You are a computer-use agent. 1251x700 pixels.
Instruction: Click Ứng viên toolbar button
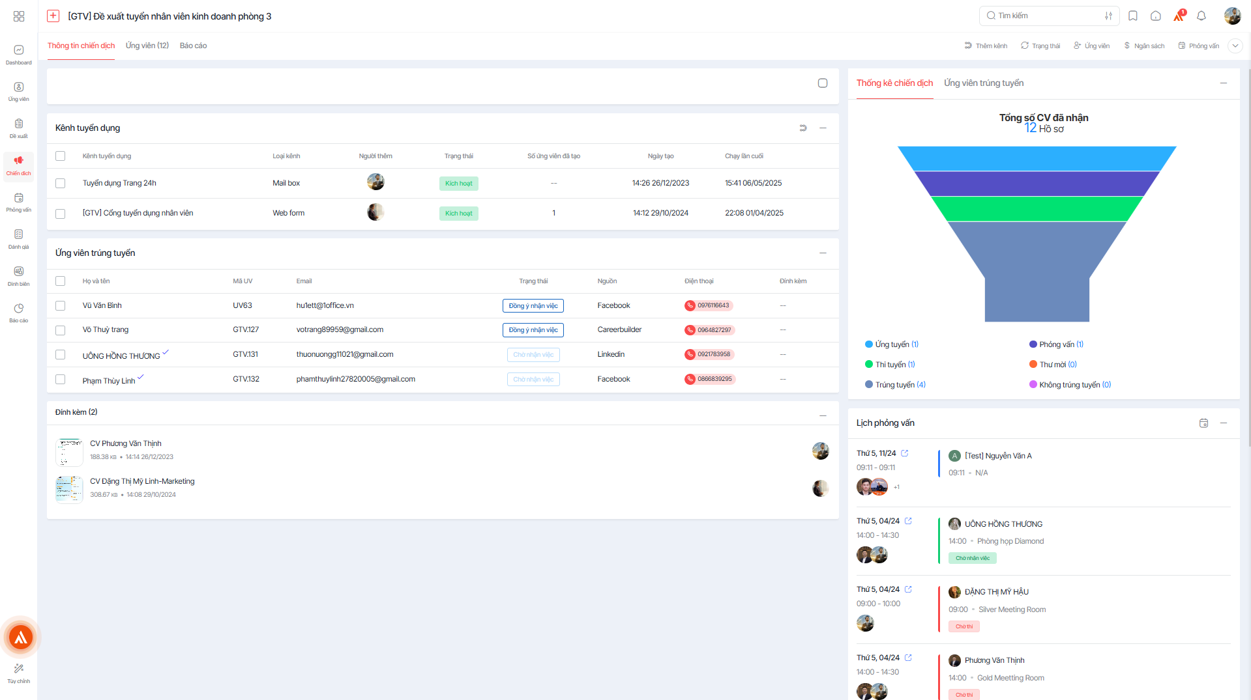[x=1091, y=46]
